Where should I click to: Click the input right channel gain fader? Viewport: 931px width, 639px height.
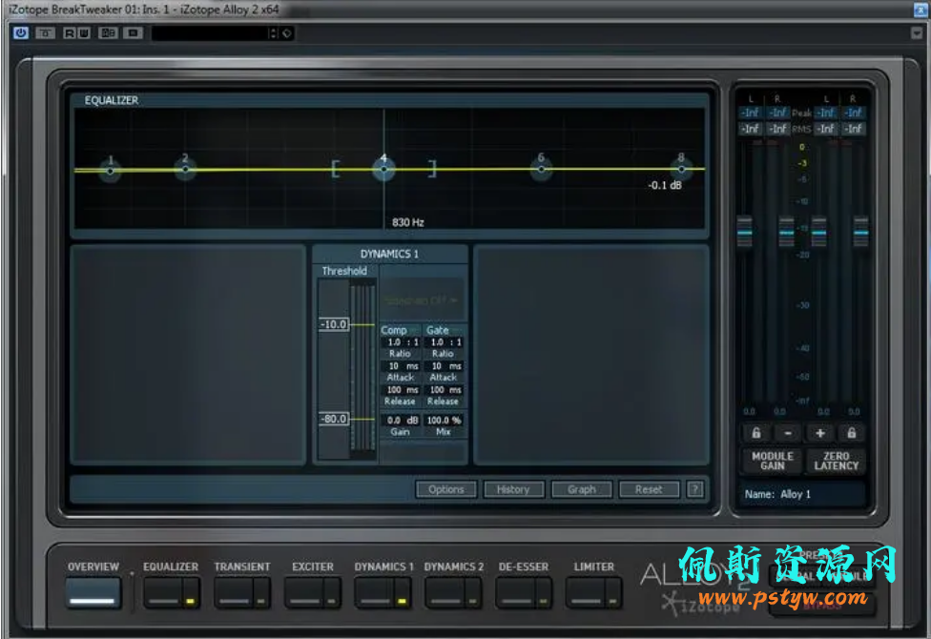coord(786,232)
